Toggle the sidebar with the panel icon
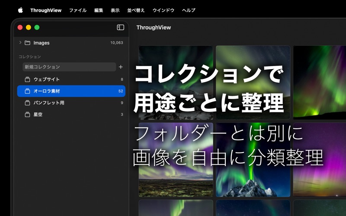 coord(121,27)
